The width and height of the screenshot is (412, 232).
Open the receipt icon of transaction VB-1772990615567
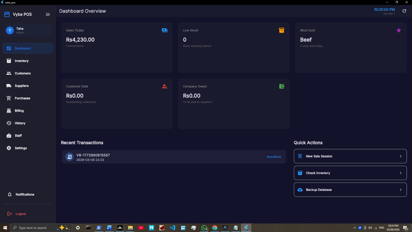[70, 157]
